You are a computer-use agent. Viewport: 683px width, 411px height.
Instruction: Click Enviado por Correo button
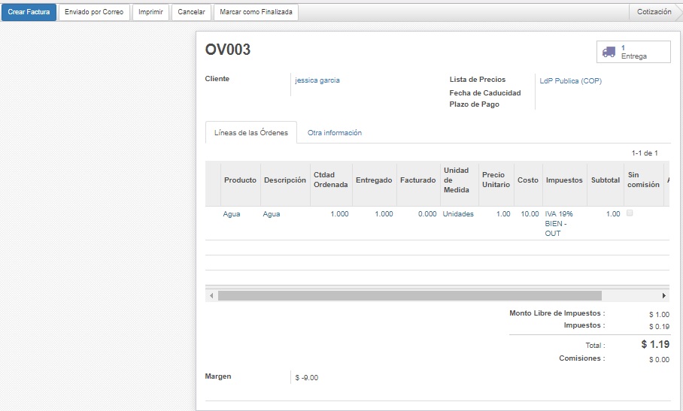(94, 12)
